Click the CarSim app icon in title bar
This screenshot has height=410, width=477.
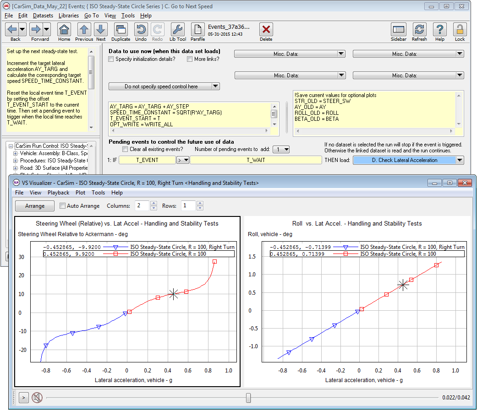coord(6,6)
